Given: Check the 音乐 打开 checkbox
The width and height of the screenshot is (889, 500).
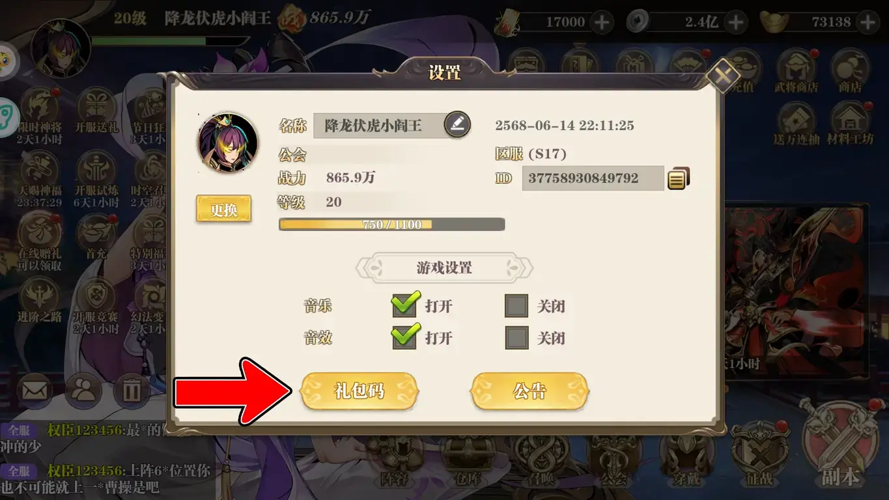Looking at the screenshot, I should click(x=404, y=305).
